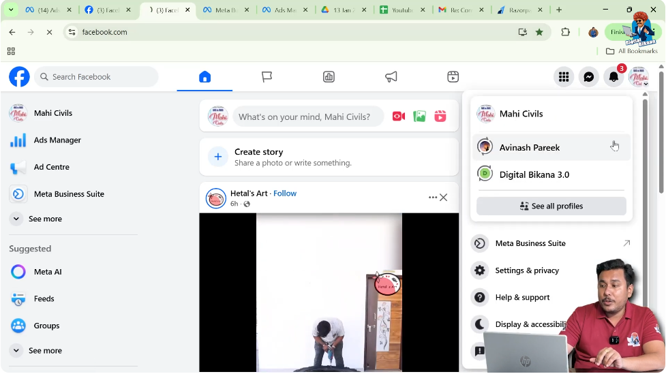666x374 pixels.
Task: Bookmark this page star icon
Action: coord(539,32)
